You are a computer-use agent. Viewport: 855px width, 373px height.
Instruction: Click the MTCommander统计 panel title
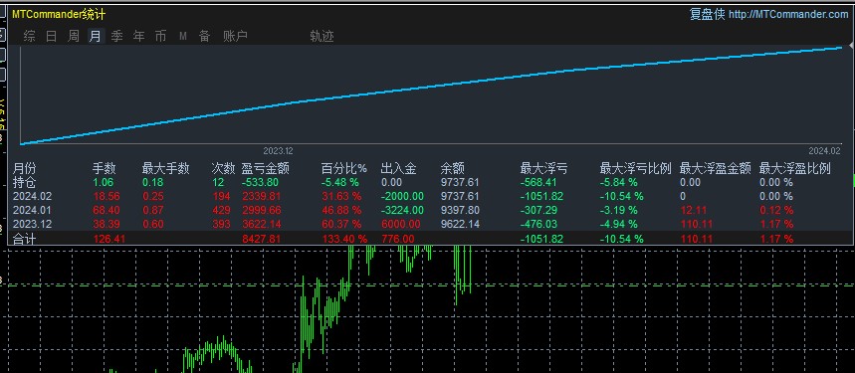point(59,15)
